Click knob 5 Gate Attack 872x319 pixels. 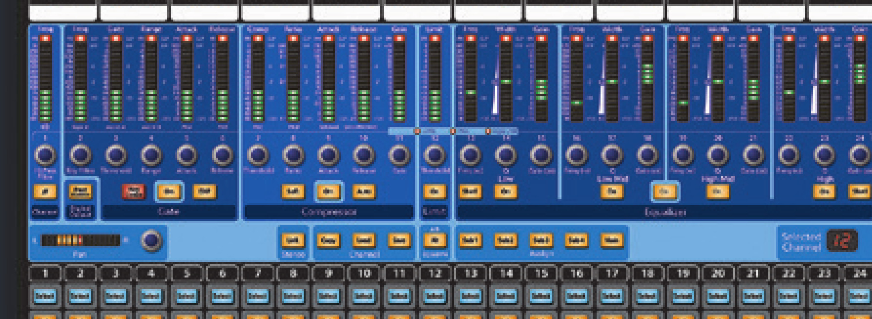coord(187,155)
